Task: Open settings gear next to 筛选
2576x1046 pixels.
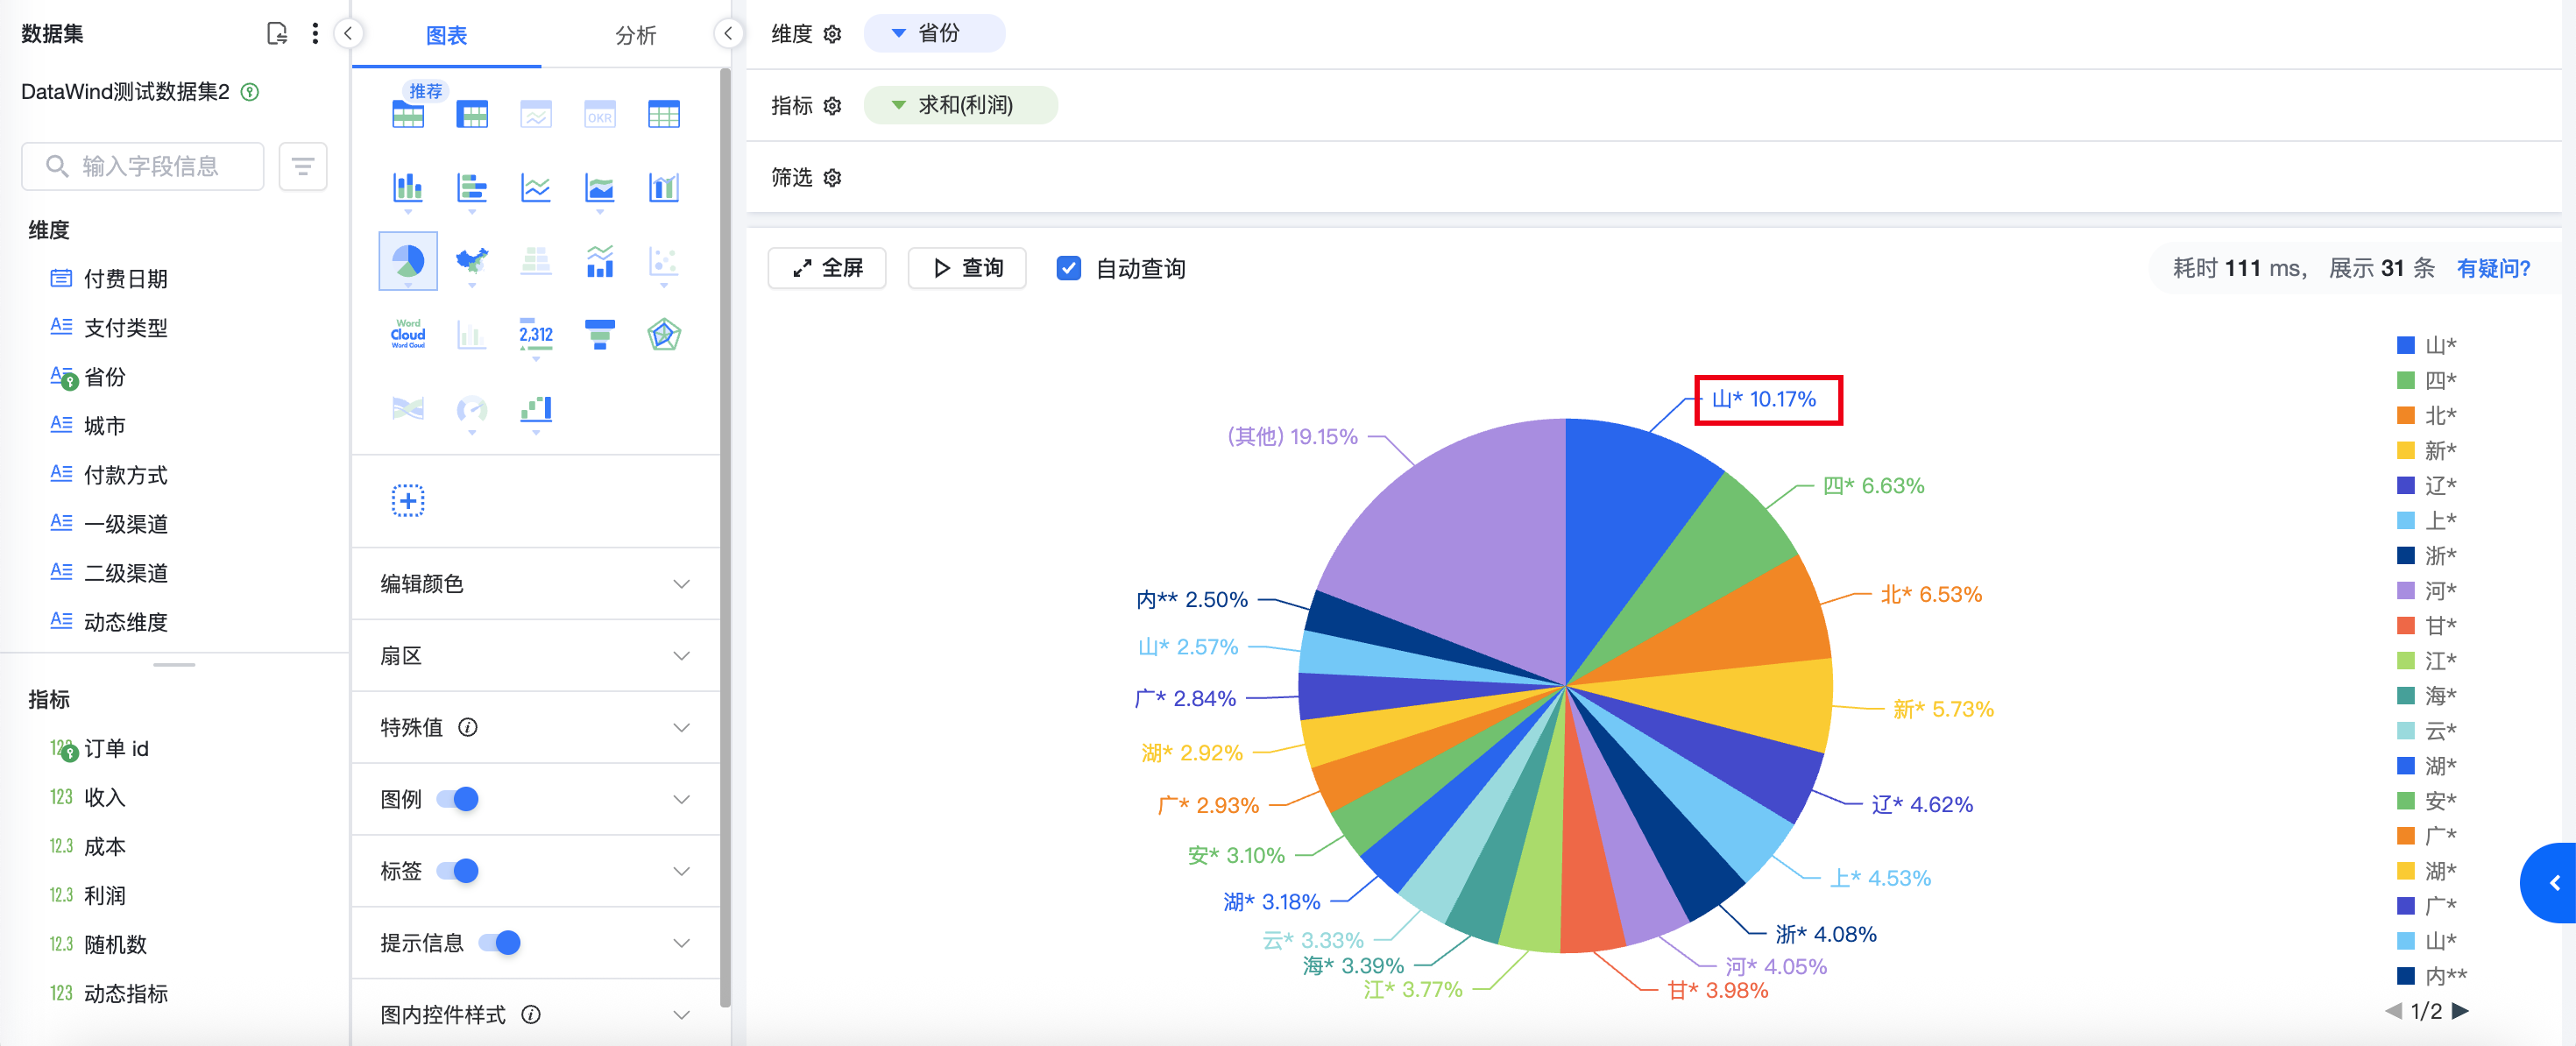Action: (832, 178)
